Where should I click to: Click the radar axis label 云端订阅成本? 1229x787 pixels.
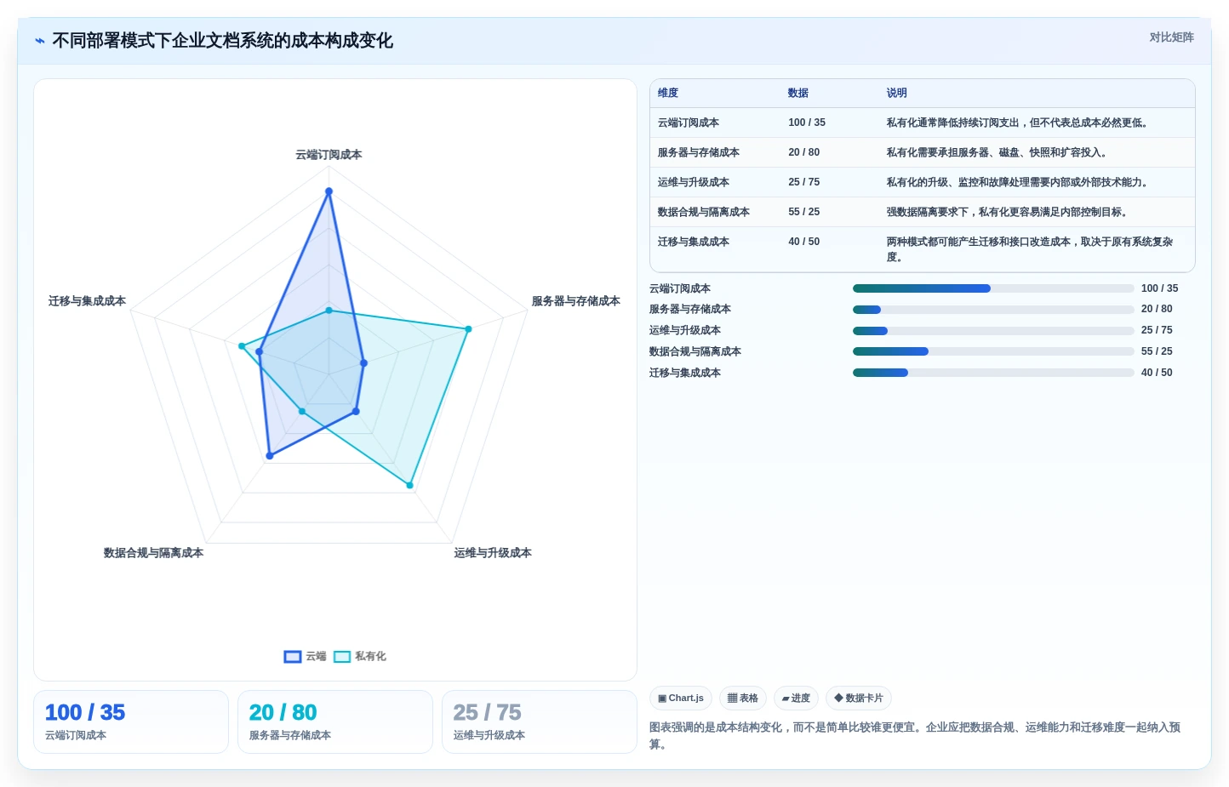coord(329,155)
